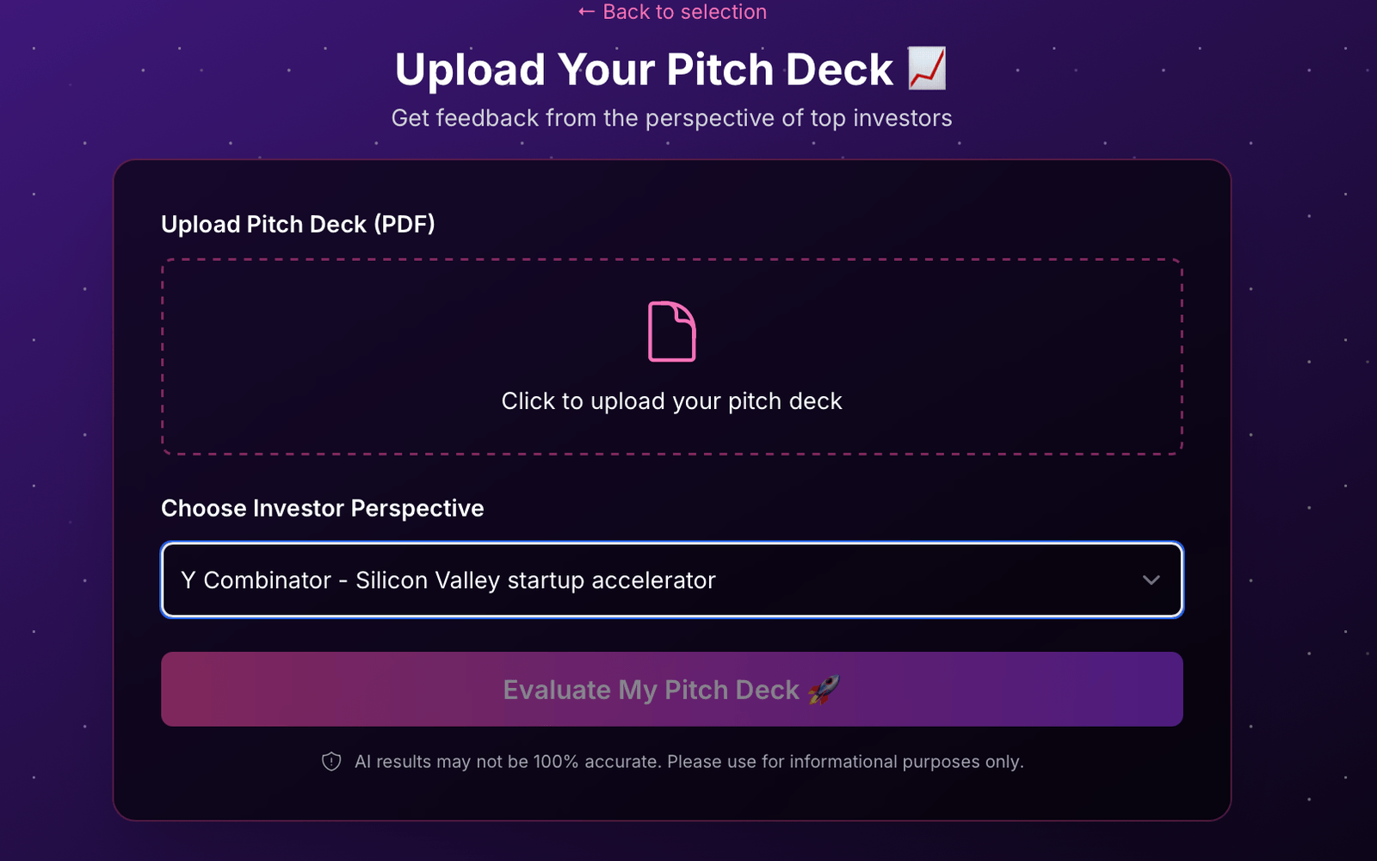Click the 'Get feedback from top investors' subtitle
This screenshot has width=1377, height=861.
(672, 118)
